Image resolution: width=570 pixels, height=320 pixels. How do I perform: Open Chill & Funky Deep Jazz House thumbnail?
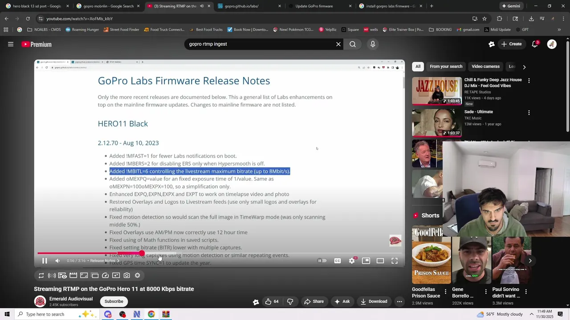437,91
